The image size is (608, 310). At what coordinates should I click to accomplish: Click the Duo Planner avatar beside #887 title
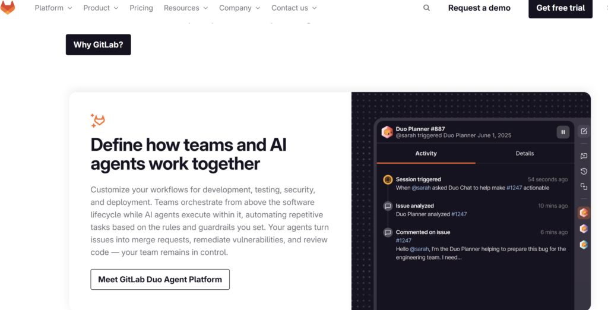click(x=387, y=132)
